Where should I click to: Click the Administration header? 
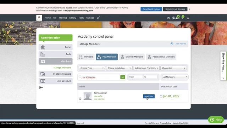(56, 38)
